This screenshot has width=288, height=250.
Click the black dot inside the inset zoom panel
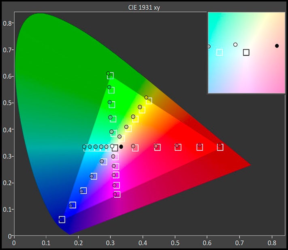[x=277, y=46]
